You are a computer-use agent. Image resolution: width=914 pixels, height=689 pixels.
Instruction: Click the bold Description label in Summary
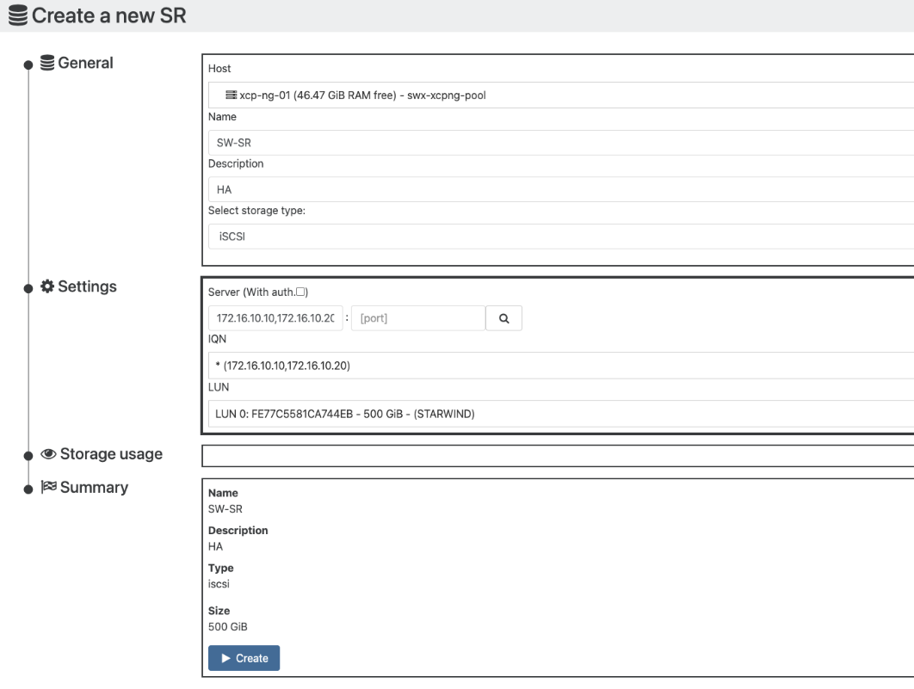pos(238,531)
